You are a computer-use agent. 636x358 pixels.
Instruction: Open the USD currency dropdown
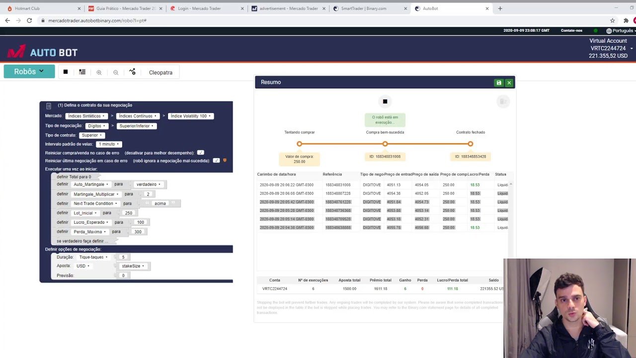(83, 266)
